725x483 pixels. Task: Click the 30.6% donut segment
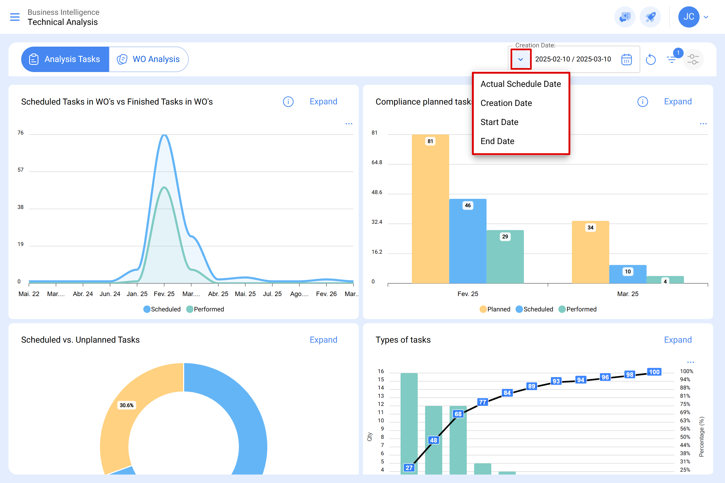[x=127, y=405]
